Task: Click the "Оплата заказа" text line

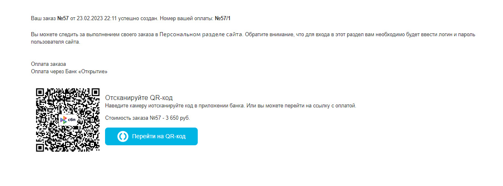Action: 48,64
